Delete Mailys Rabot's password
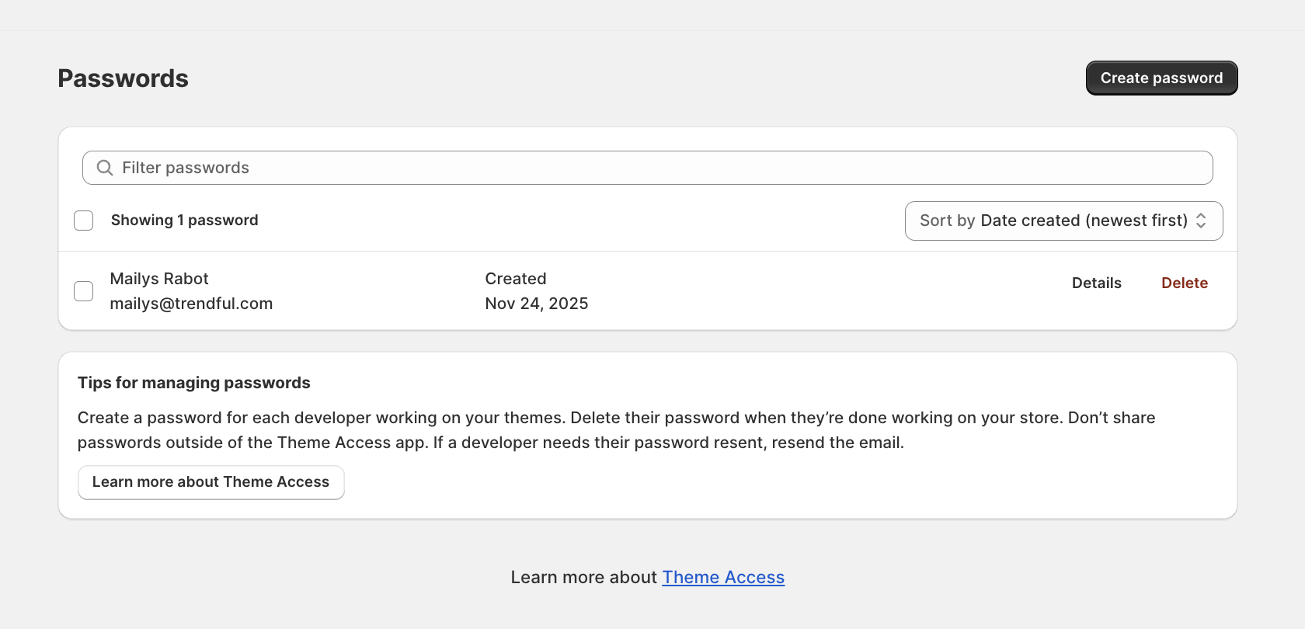 (x=1184, y=283)
